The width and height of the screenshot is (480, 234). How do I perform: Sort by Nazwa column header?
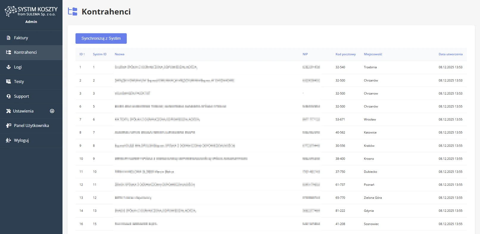[119, 54]
